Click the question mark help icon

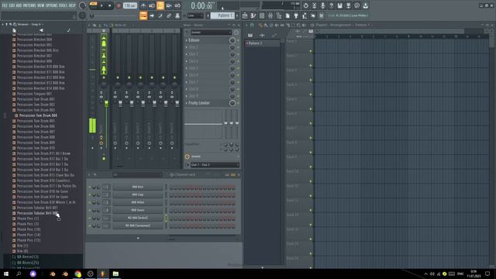pyautogui.click(x=331, y=5)
